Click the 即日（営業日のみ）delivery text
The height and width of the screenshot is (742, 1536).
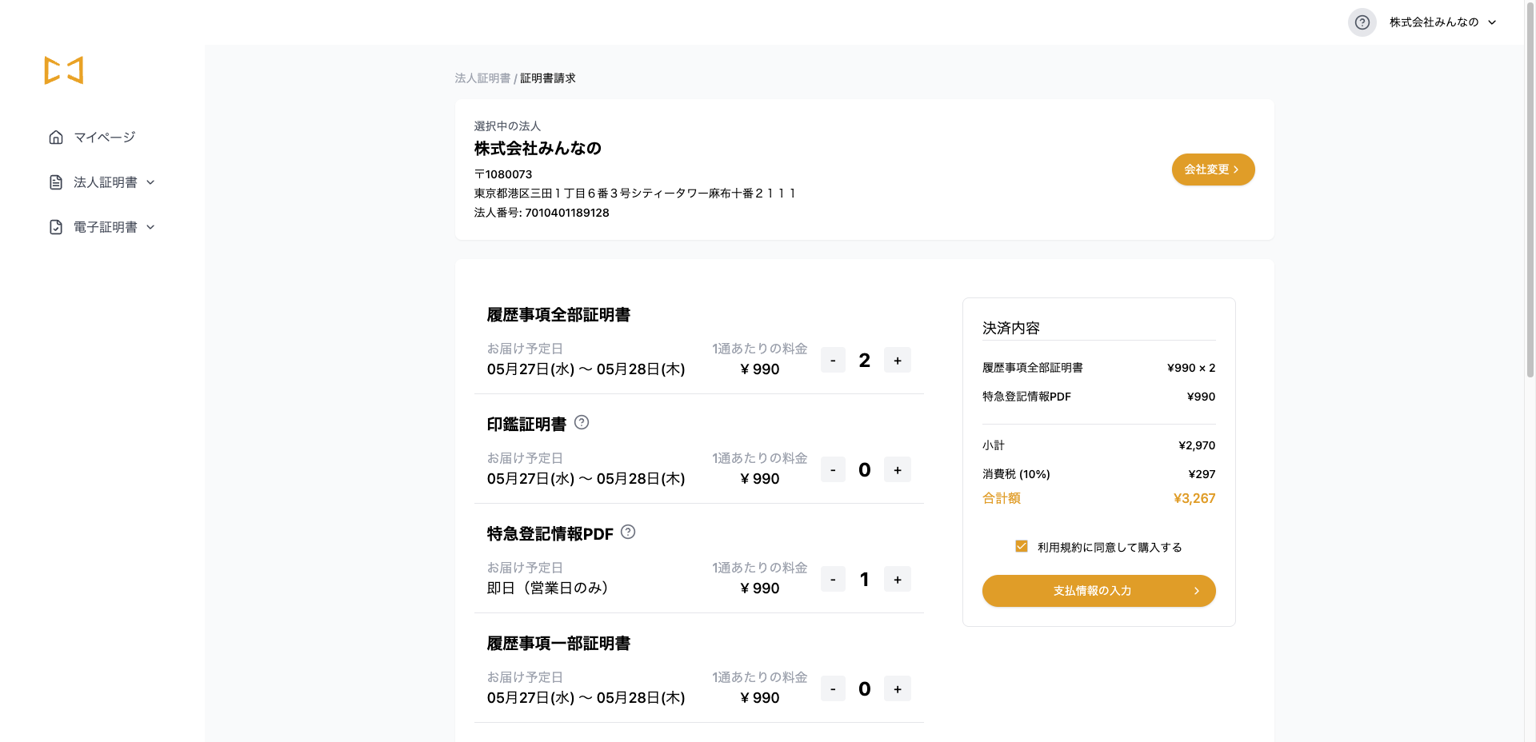547,588
